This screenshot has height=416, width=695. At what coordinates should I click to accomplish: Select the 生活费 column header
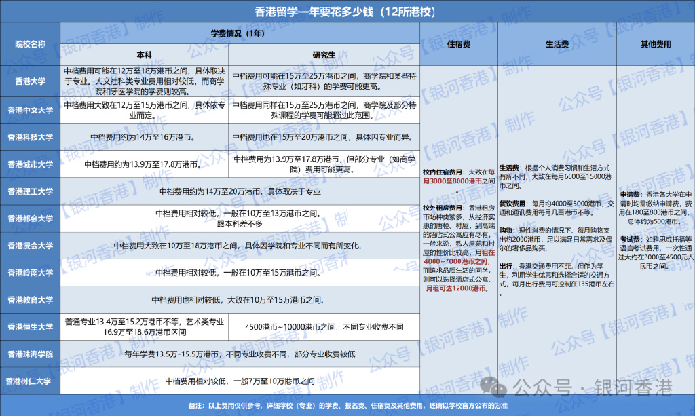coord(557,44)
